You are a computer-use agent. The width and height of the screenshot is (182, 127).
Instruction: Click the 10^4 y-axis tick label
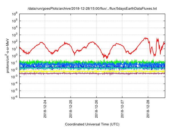pyautogui.click(x=15, y=28)
